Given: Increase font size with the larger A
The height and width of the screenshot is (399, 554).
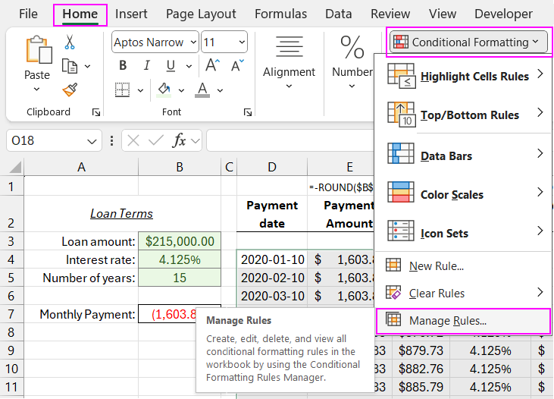Looking at the screenshot, I should click(213, 65).
